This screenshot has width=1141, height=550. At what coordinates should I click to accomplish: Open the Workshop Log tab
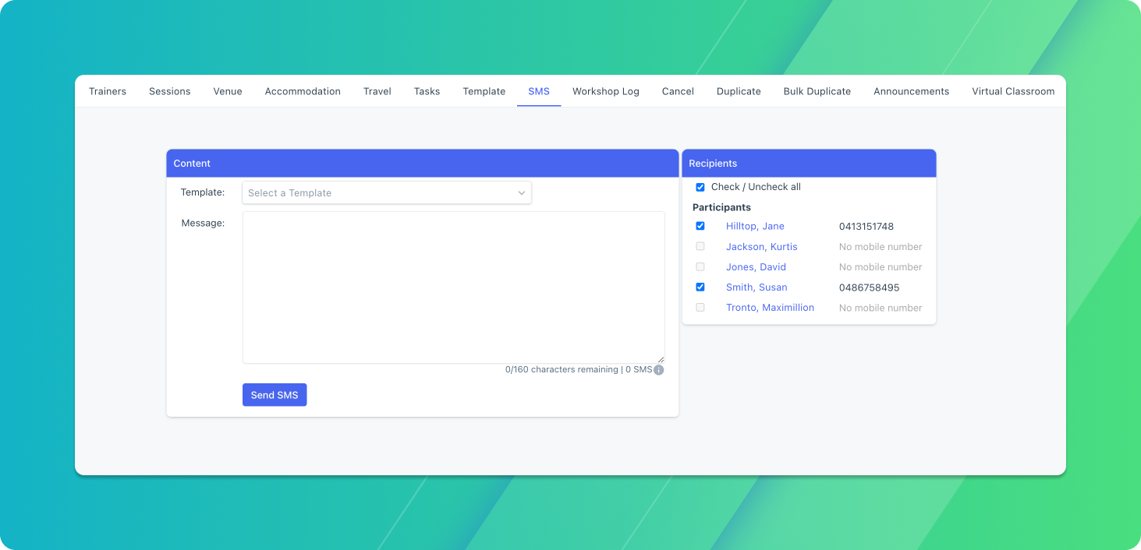tap(606, 91)
